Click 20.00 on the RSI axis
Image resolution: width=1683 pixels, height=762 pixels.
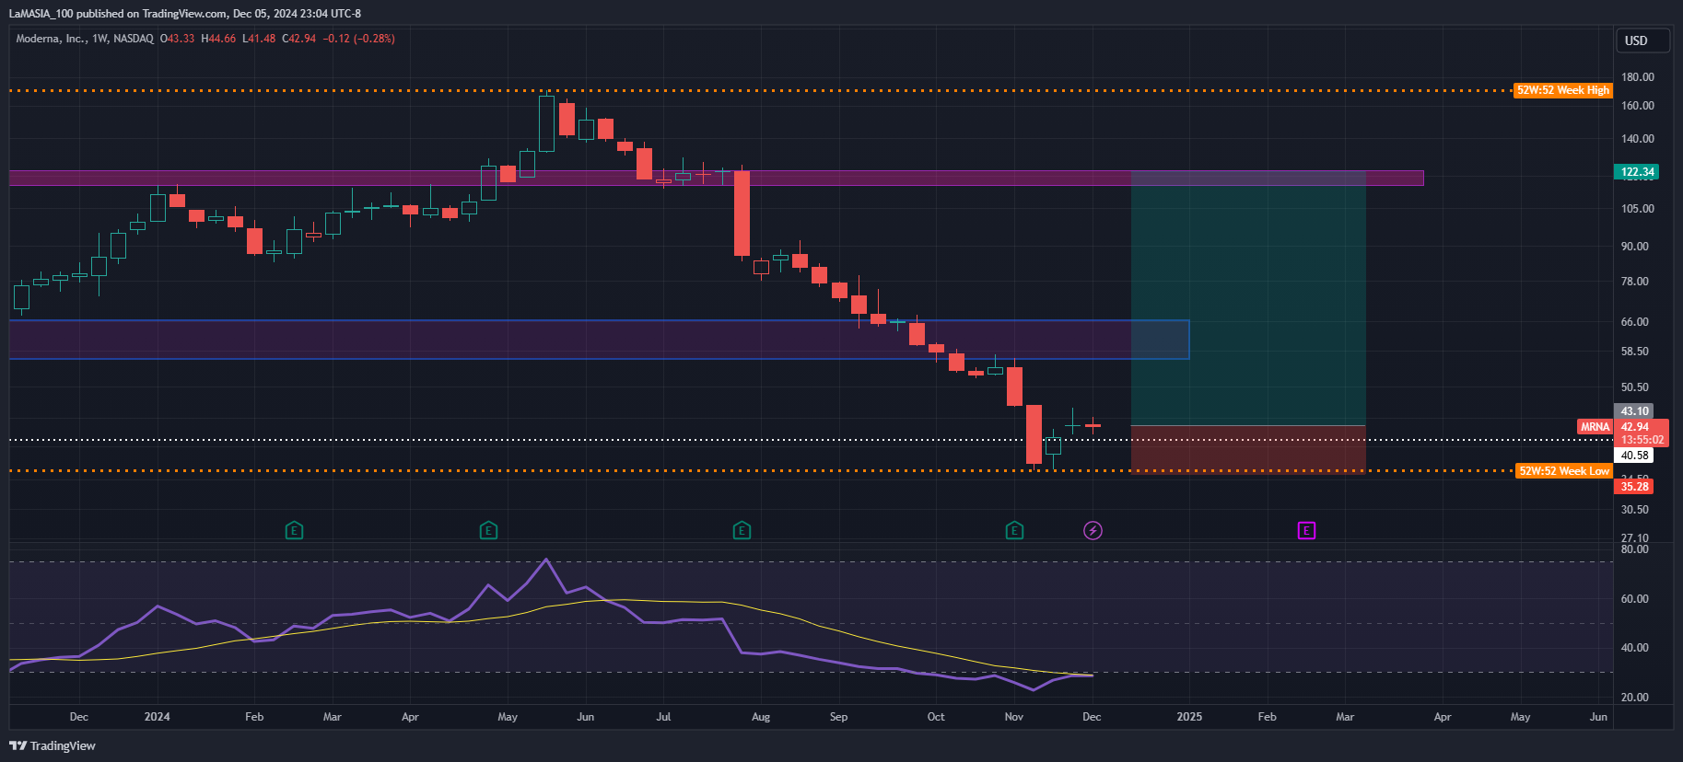point(1635,698)
